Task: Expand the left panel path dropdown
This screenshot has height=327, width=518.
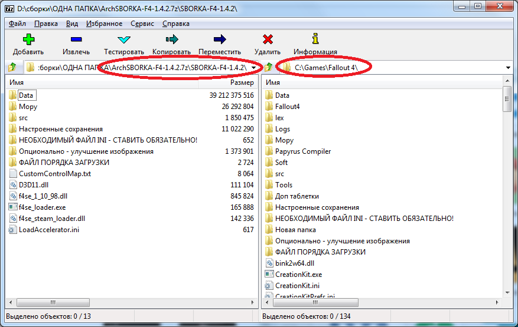Action: (x=253, y=68)
